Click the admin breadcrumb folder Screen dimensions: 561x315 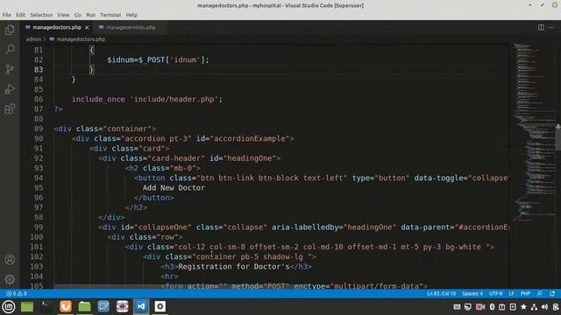[33, 39]
